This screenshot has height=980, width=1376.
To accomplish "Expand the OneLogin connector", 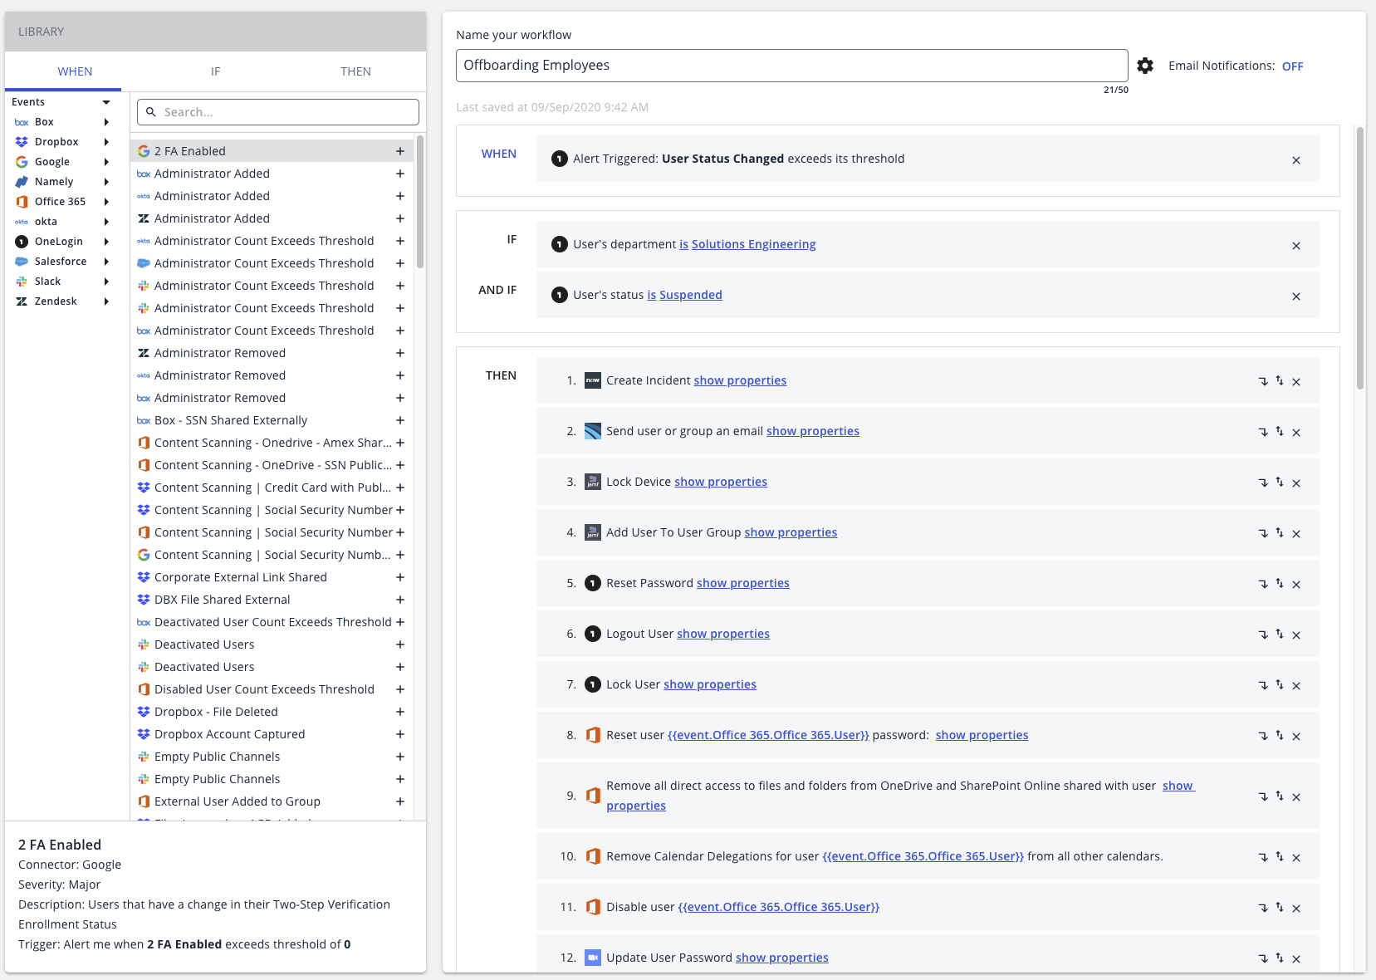I will coord(106,242).
